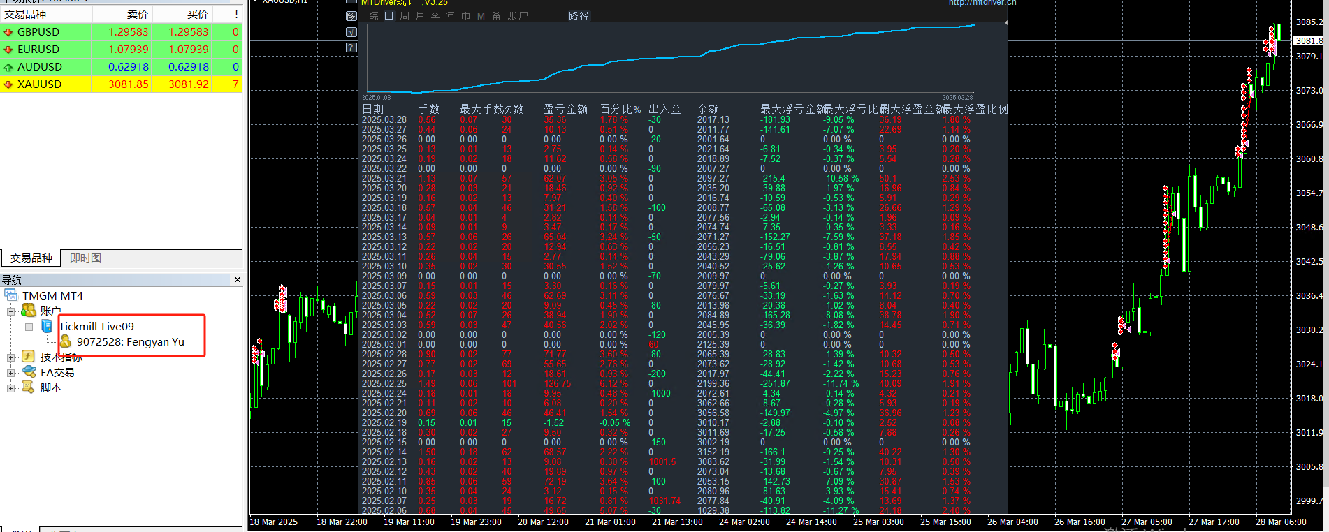Select the EA交易 tree label

(x=57, y=372)
